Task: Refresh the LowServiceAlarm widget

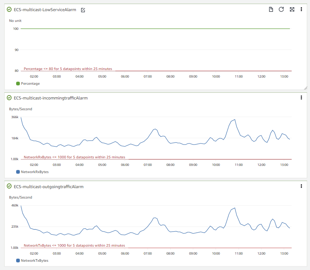Action: pos(281,9)
